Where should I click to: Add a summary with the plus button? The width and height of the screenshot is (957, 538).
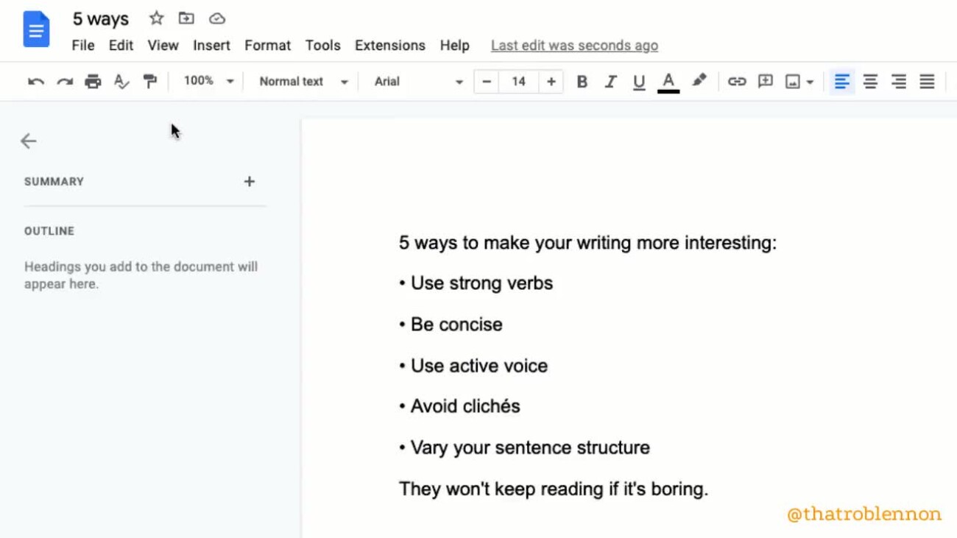click(x=250, y=182)
